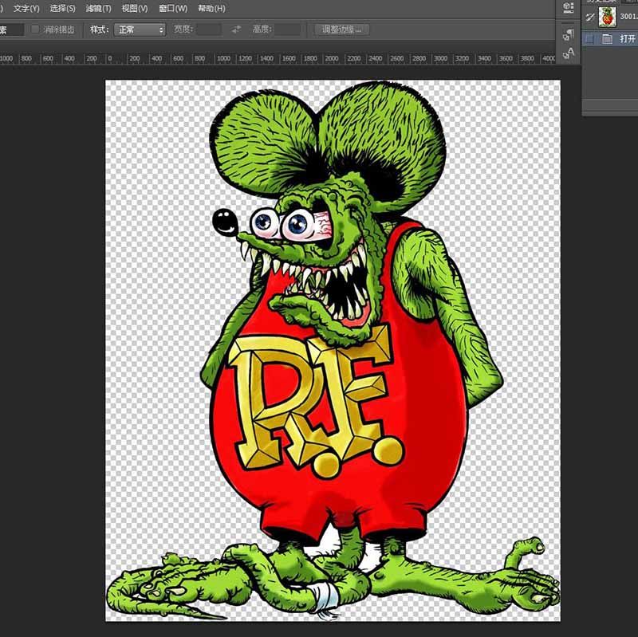
Task: Open the 文字(Y) menu
Action: tap(26, 8)
